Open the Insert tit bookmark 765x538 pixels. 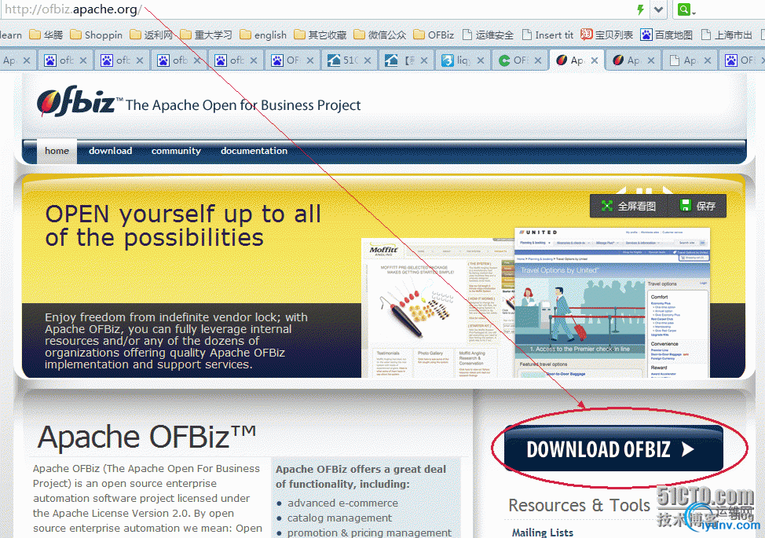547,35
